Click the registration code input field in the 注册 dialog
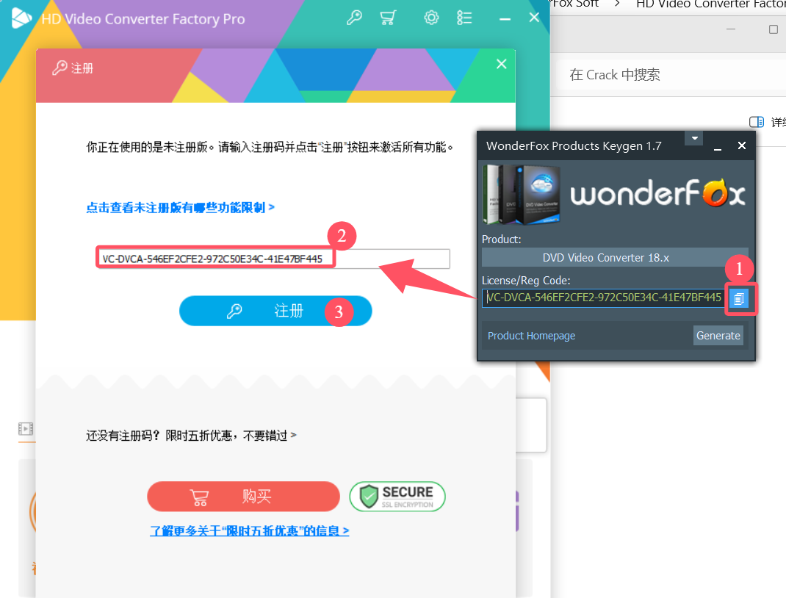The height and width of the screenshot is (598, 786). click(273, 259)
